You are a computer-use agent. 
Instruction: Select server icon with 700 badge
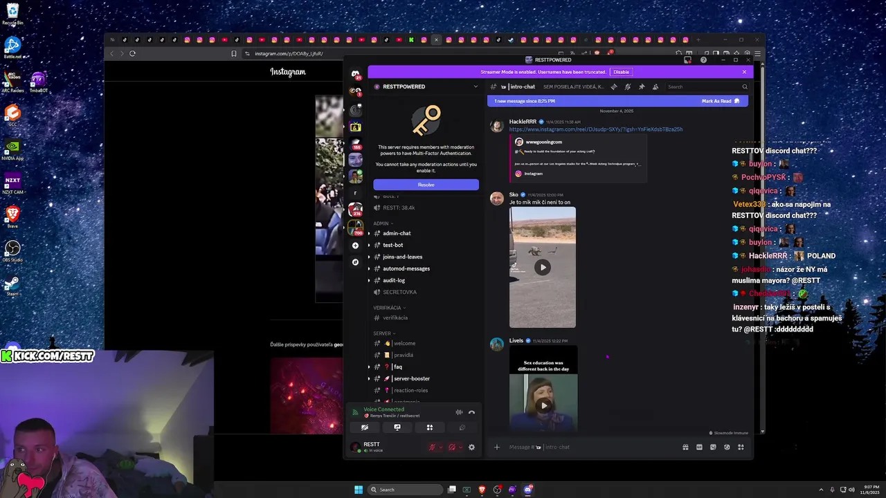(x=355, y=226)
